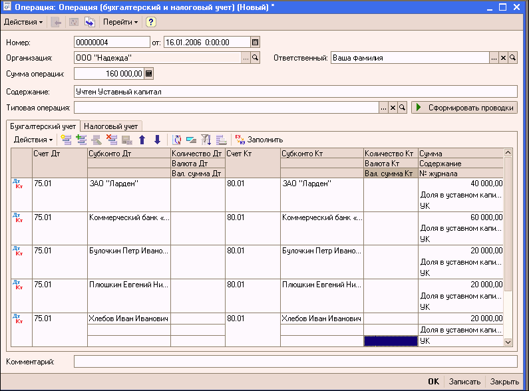This screenshot has height=391, width=529.
Task: Open the calendar picker next to the date
Action: click(255, 42)
